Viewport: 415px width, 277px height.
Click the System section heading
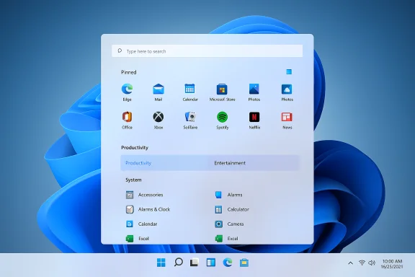[x=133, y=180]
